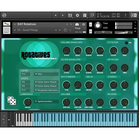The image size is (139, 139).
Task: Open settings with the gear icon
Action: [77, 15]
